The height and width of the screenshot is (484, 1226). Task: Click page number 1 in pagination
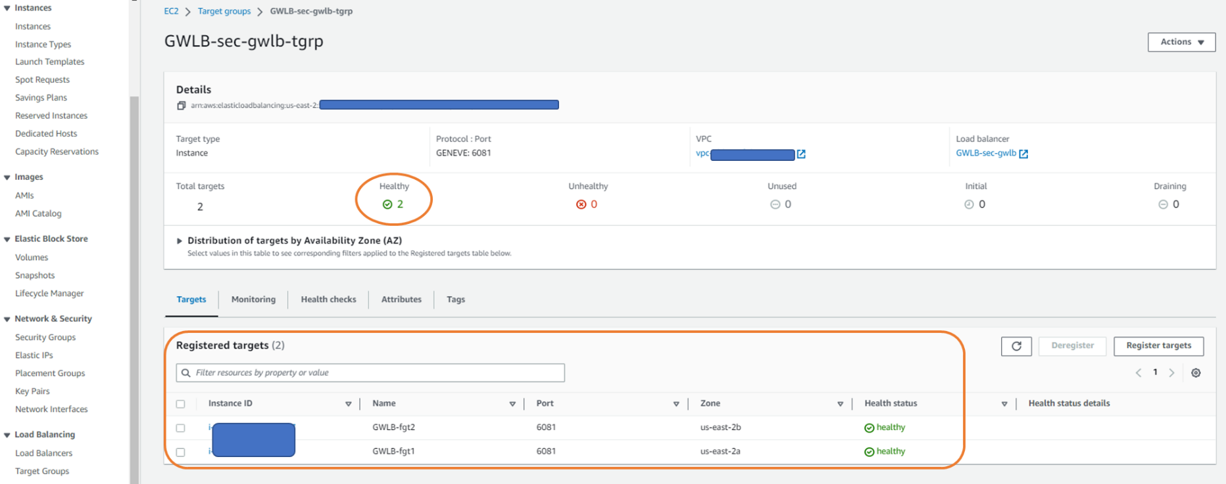click(x=1155, y=372)
